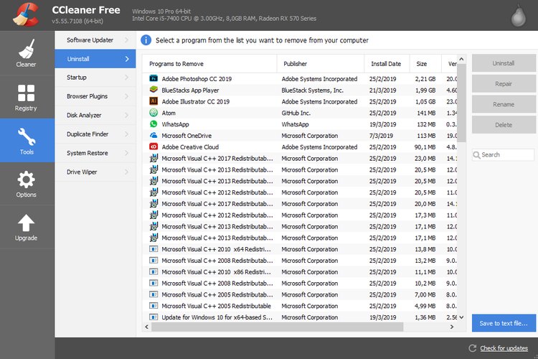Open the Drive Wiper tab

coord(95,172)
